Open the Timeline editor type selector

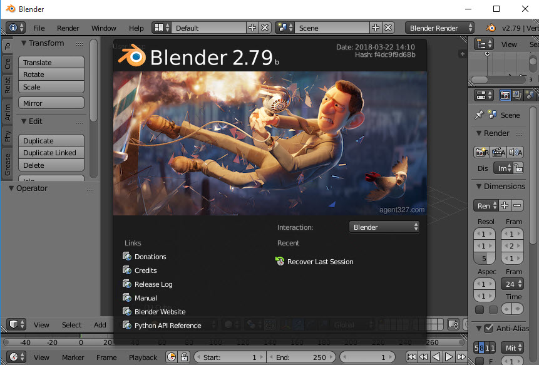(x=16, y=357)
